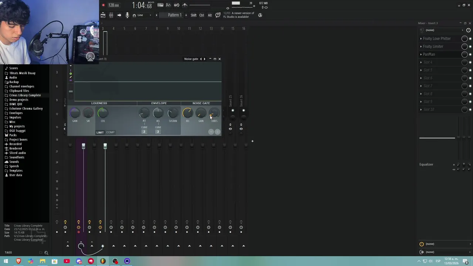
Task: Select next preset arrow next to Noise gate
Action: 204,59
